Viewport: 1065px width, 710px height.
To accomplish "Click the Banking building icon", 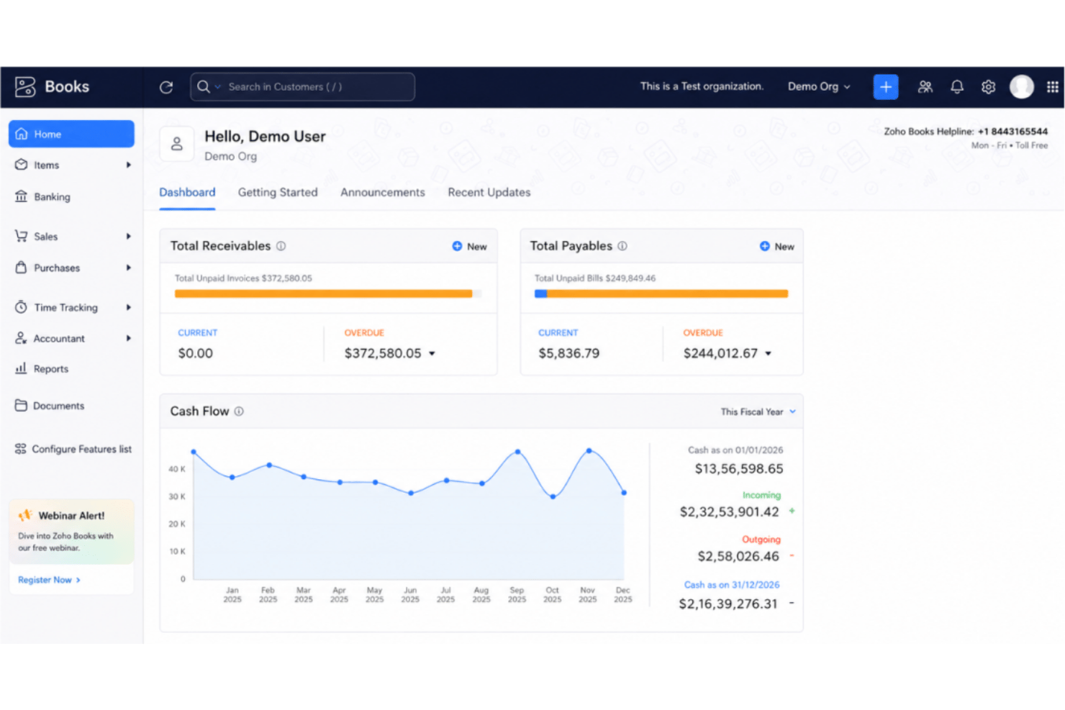I will 21,196.
